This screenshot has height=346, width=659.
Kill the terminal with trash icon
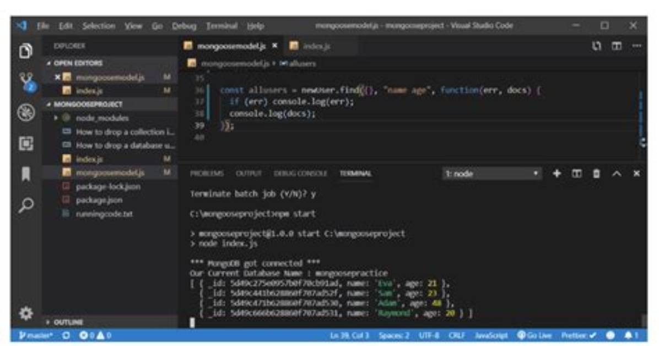coord(596,173)
